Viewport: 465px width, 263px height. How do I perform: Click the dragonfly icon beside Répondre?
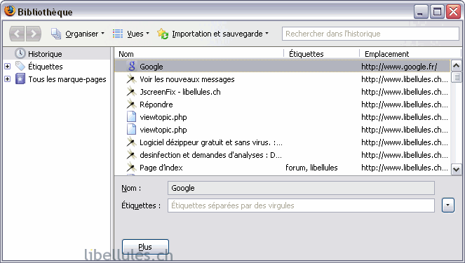click(131, 104)
